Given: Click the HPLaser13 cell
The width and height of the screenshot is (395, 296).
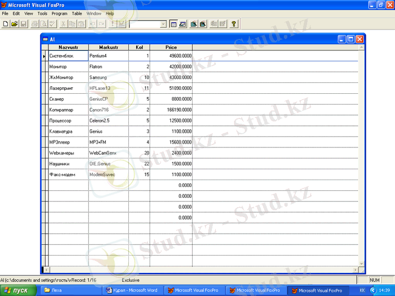Looking at the screenshot, I should point(109,88).
